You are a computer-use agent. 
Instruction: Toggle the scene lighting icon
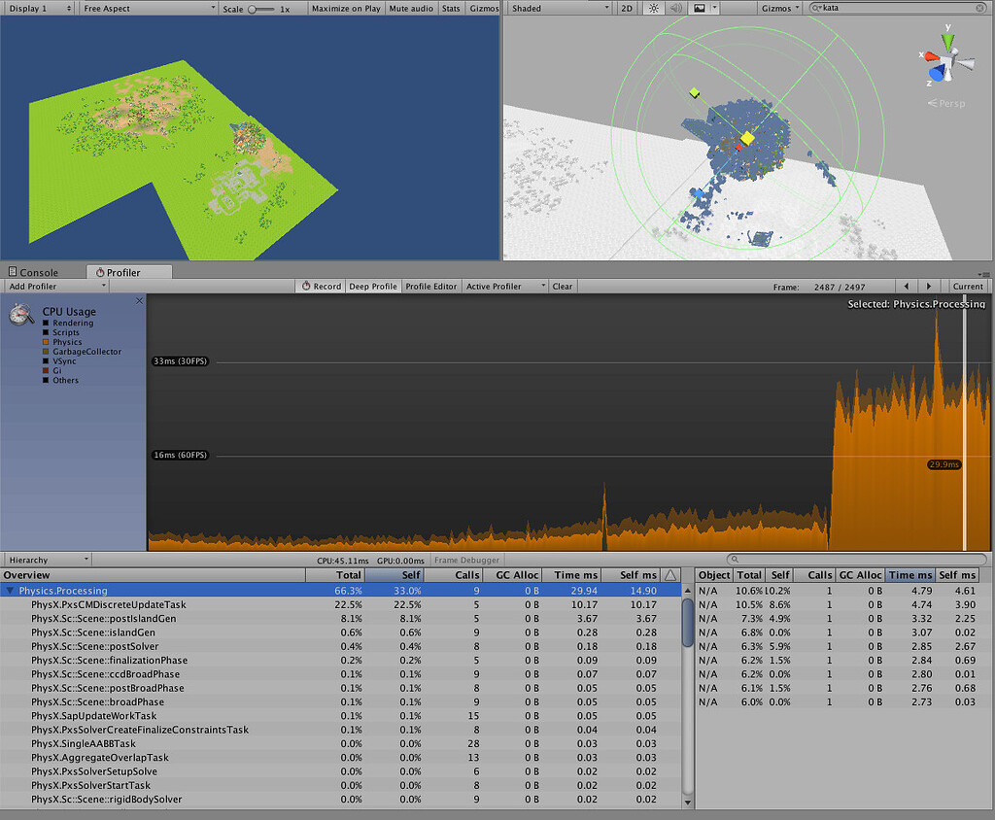pos(653,8)
